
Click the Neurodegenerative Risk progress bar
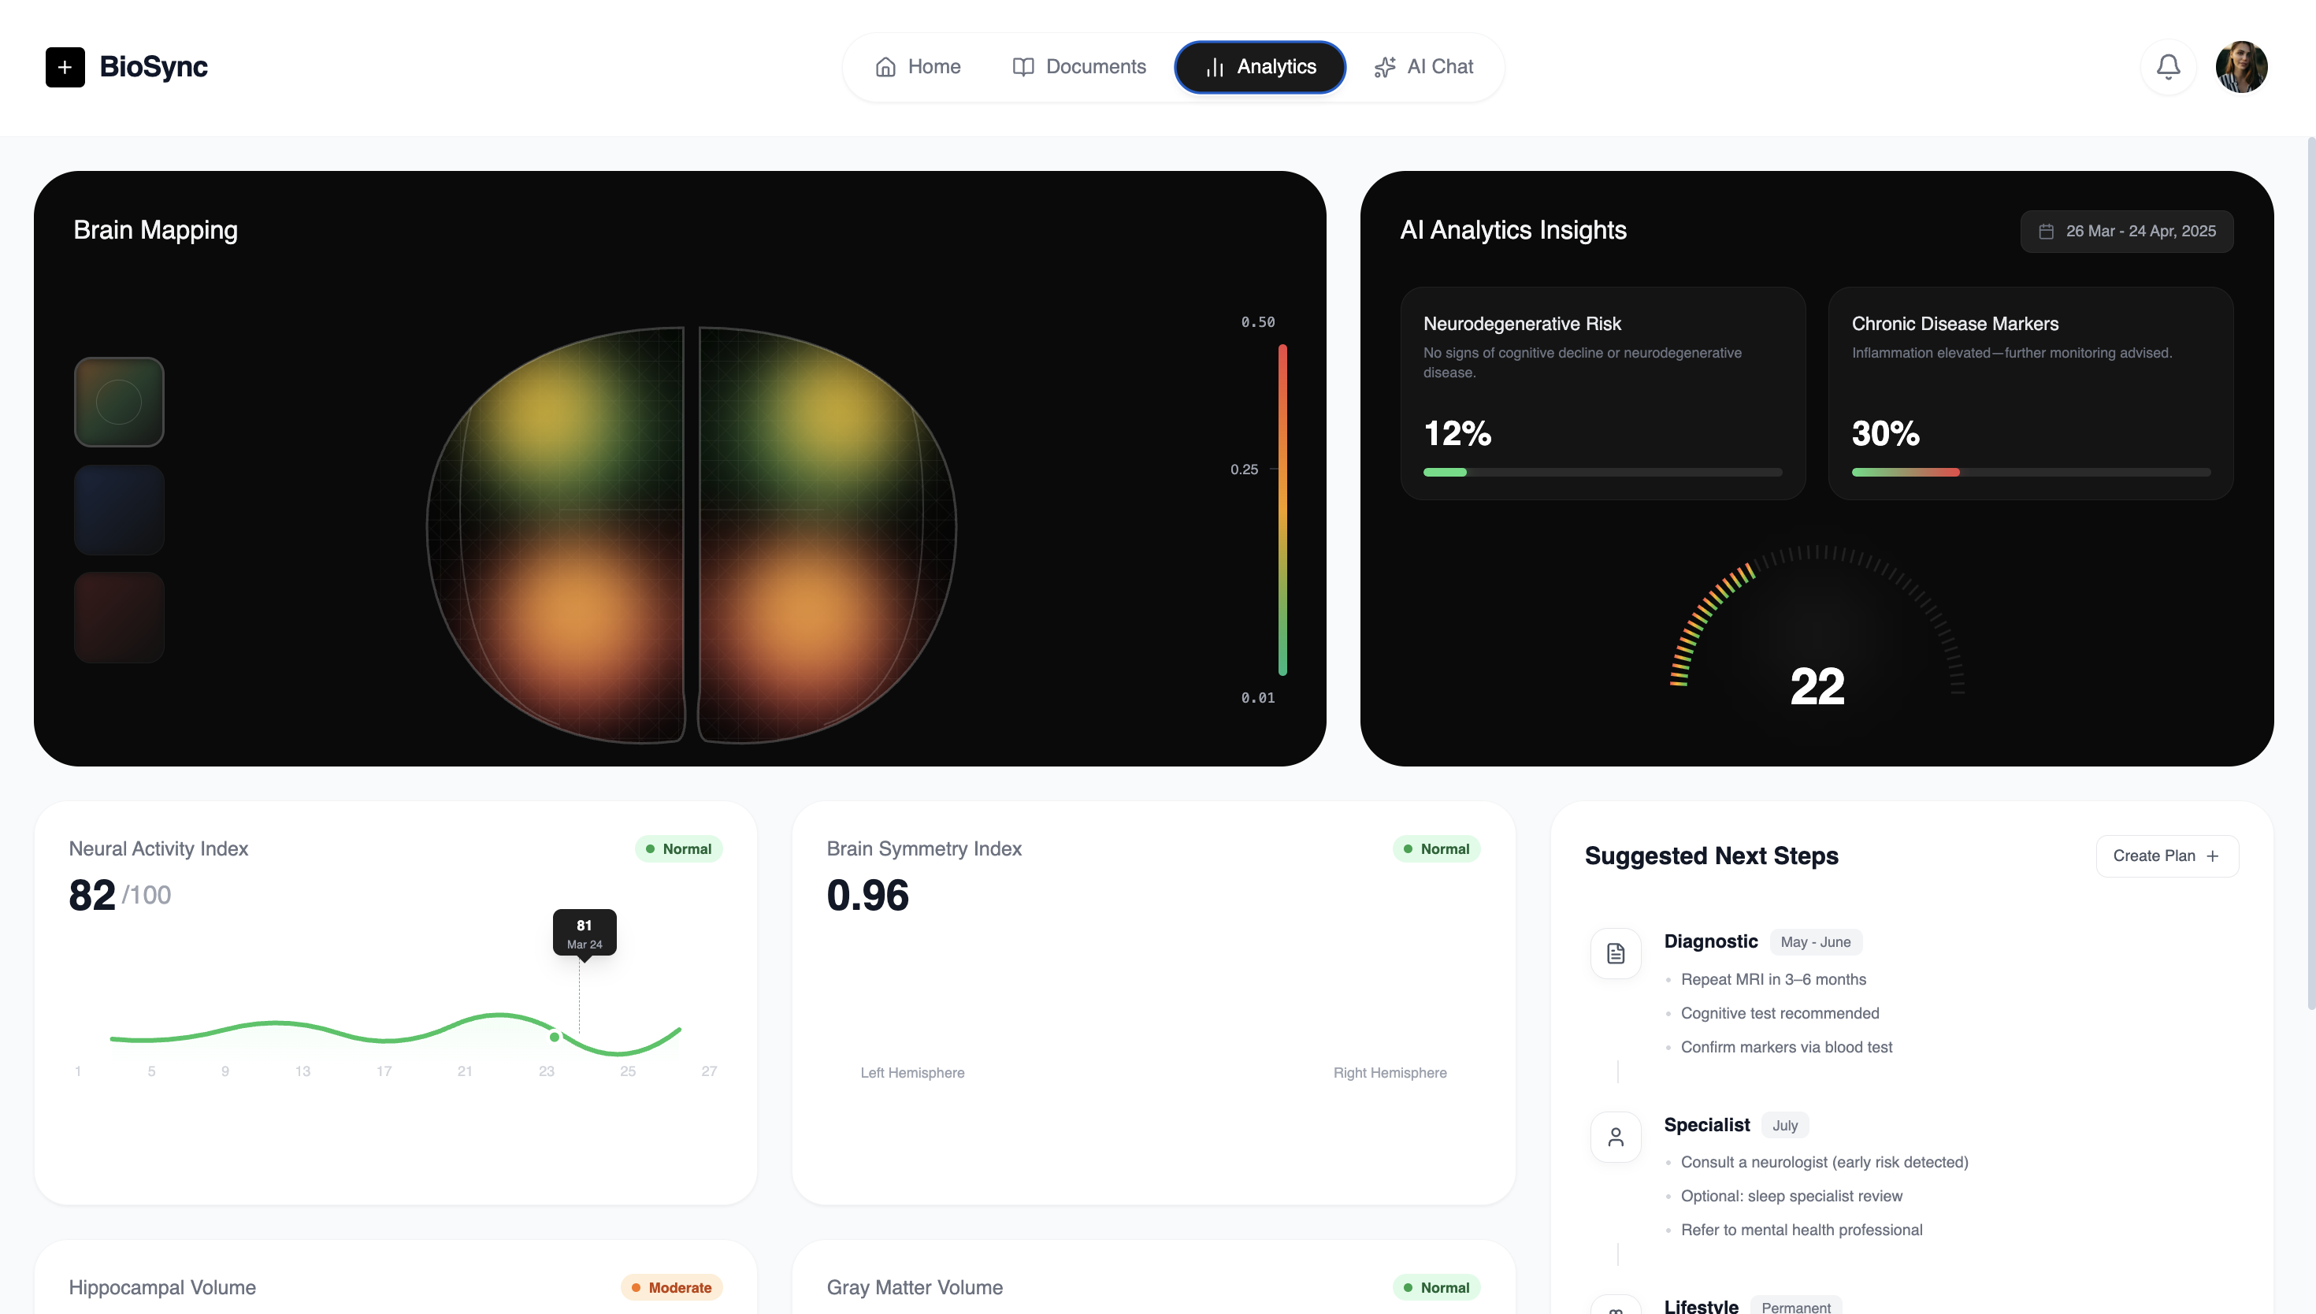click(1602, 472)
